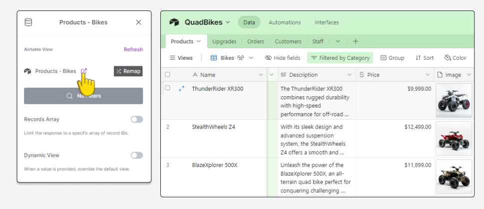Switch to the Automations tab
Viewport: 484px width, 209px height.
click(285, 22)
